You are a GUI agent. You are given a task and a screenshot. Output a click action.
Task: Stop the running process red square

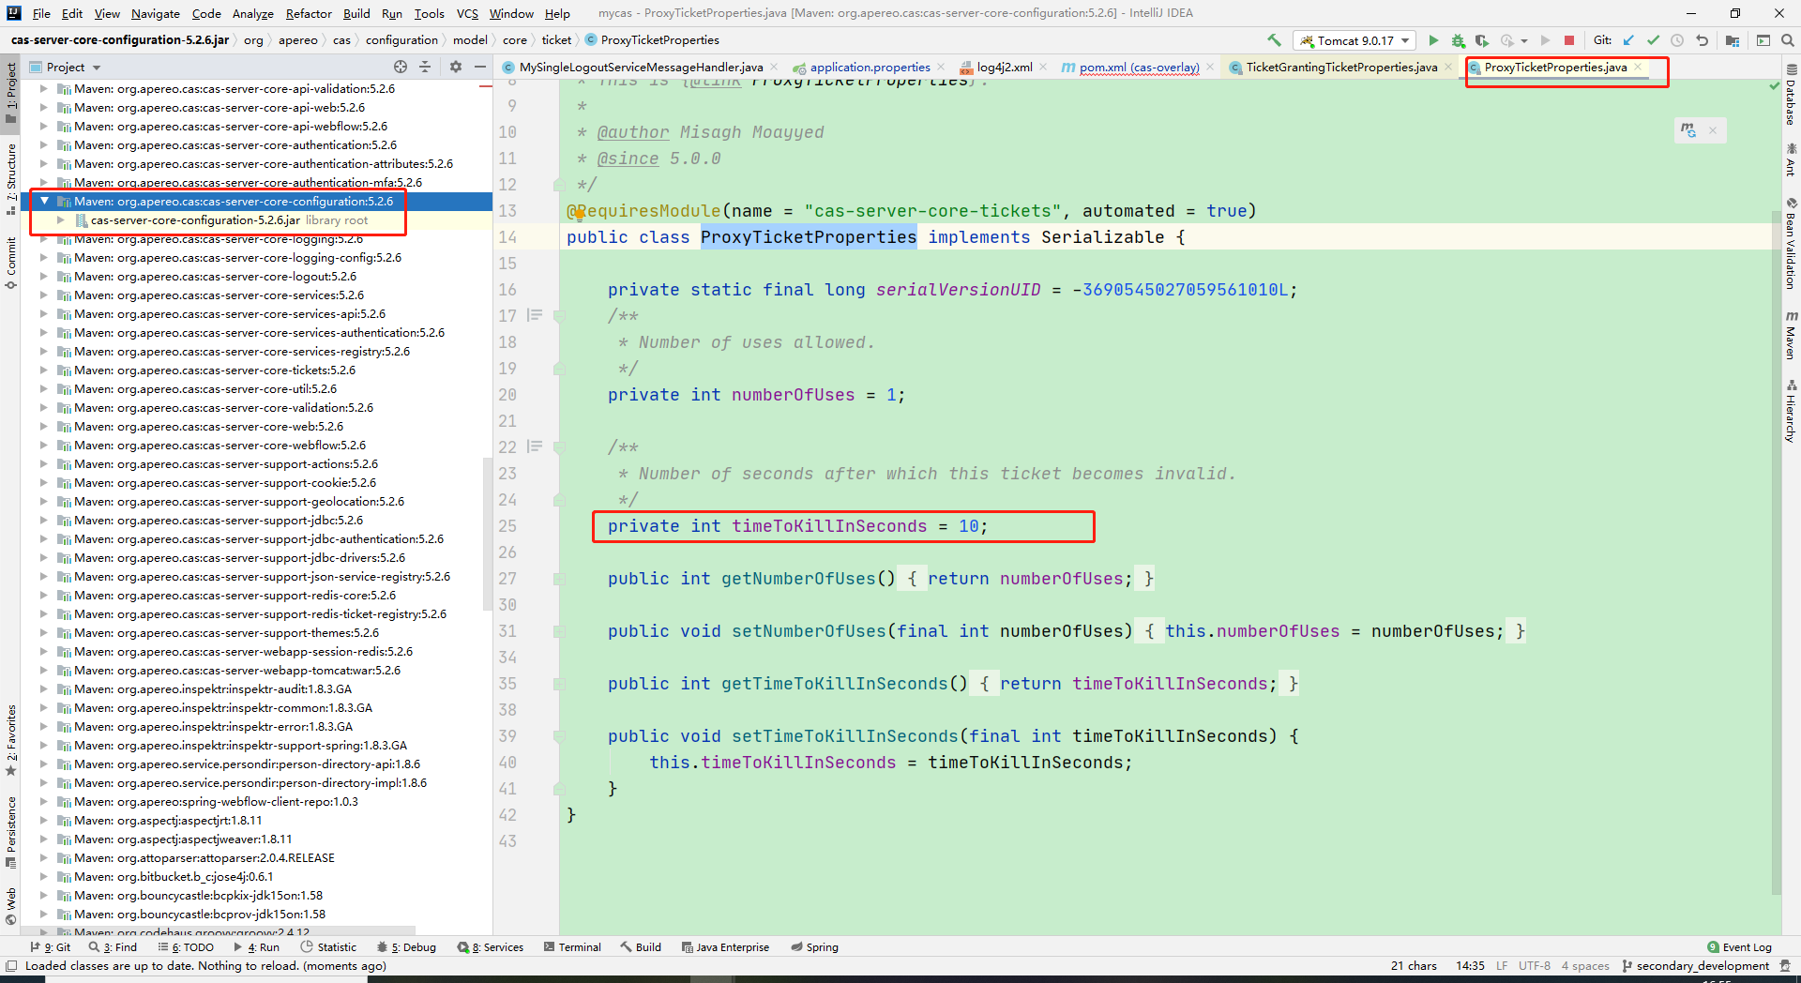(1569, 40)
